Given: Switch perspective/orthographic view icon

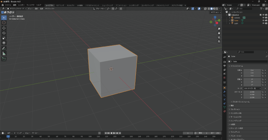Looking at the screenshot, I should click(219, 41).
